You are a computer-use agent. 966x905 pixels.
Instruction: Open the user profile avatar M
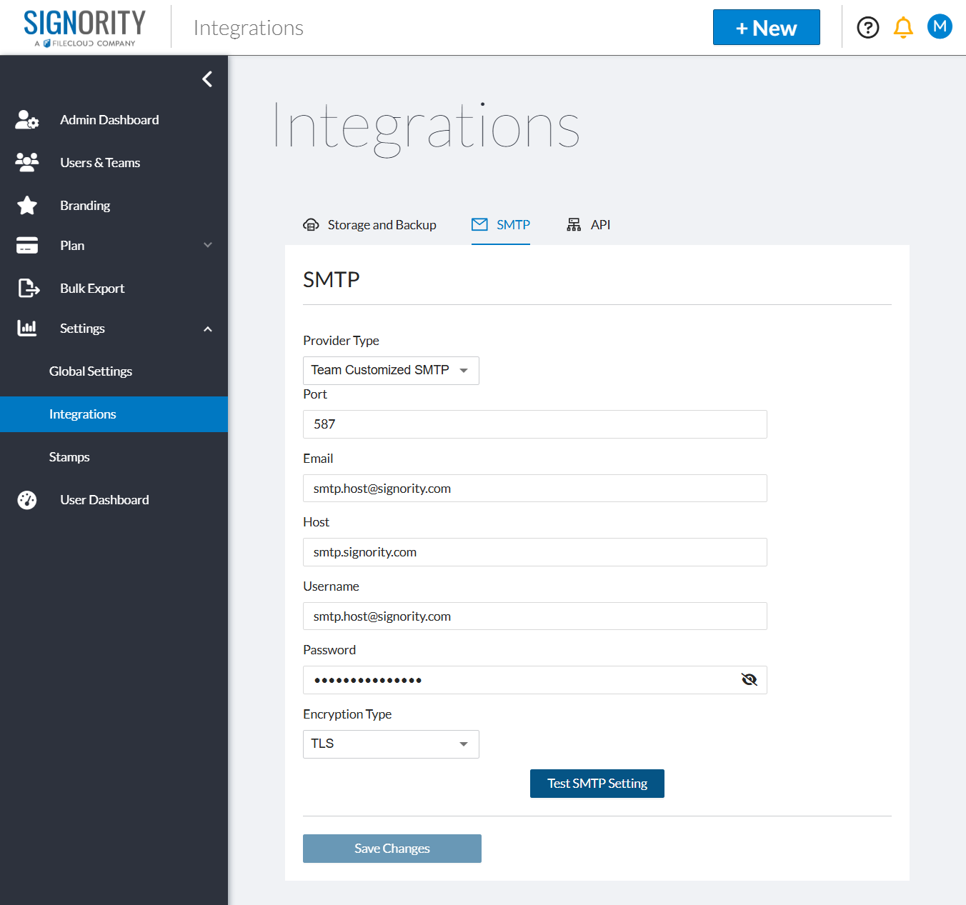[940, 26]
